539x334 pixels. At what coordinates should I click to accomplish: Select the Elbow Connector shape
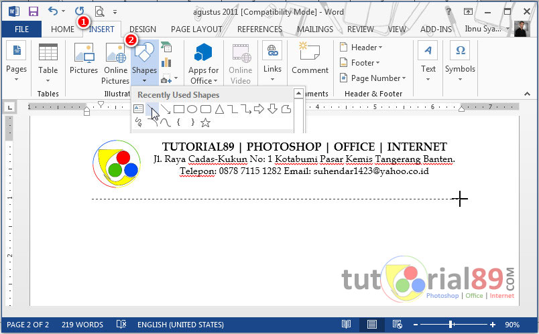[x=233, y=110]
